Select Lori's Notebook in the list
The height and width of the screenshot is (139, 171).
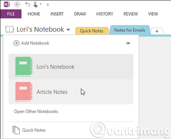point(71,67)
